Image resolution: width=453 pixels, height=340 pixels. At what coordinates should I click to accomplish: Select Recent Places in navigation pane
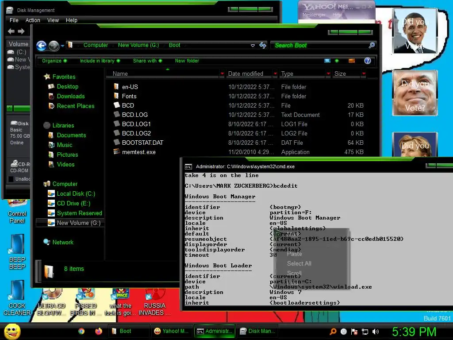(75, 106)
